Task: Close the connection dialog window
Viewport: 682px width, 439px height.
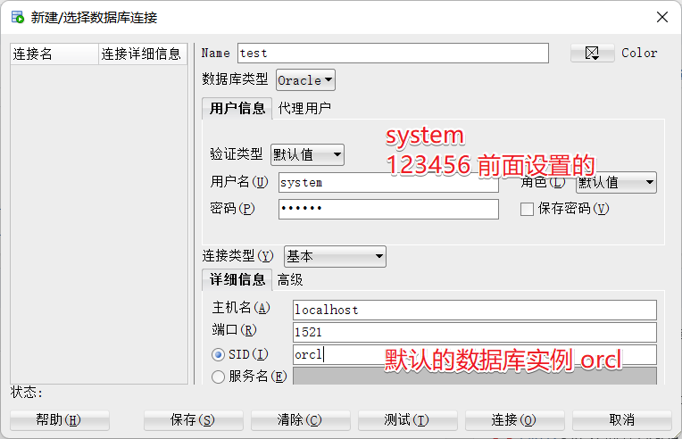Action: pyautogui.click(x=661, y=17)
